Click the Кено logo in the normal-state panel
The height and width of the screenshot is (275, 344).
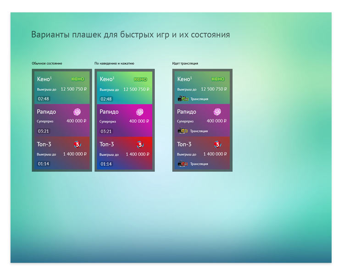[x=78, y=79]
